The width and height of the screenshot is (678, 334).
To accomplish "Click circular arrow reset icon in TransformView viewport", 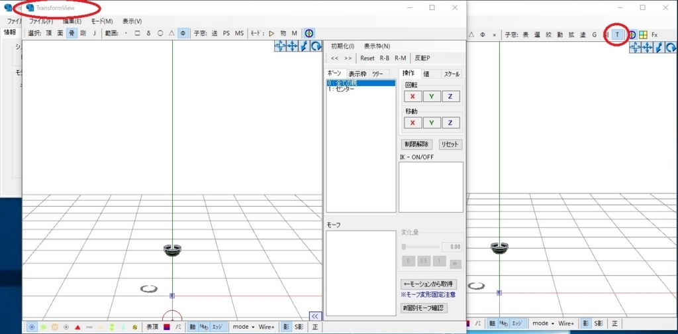I will click(316, 46).
